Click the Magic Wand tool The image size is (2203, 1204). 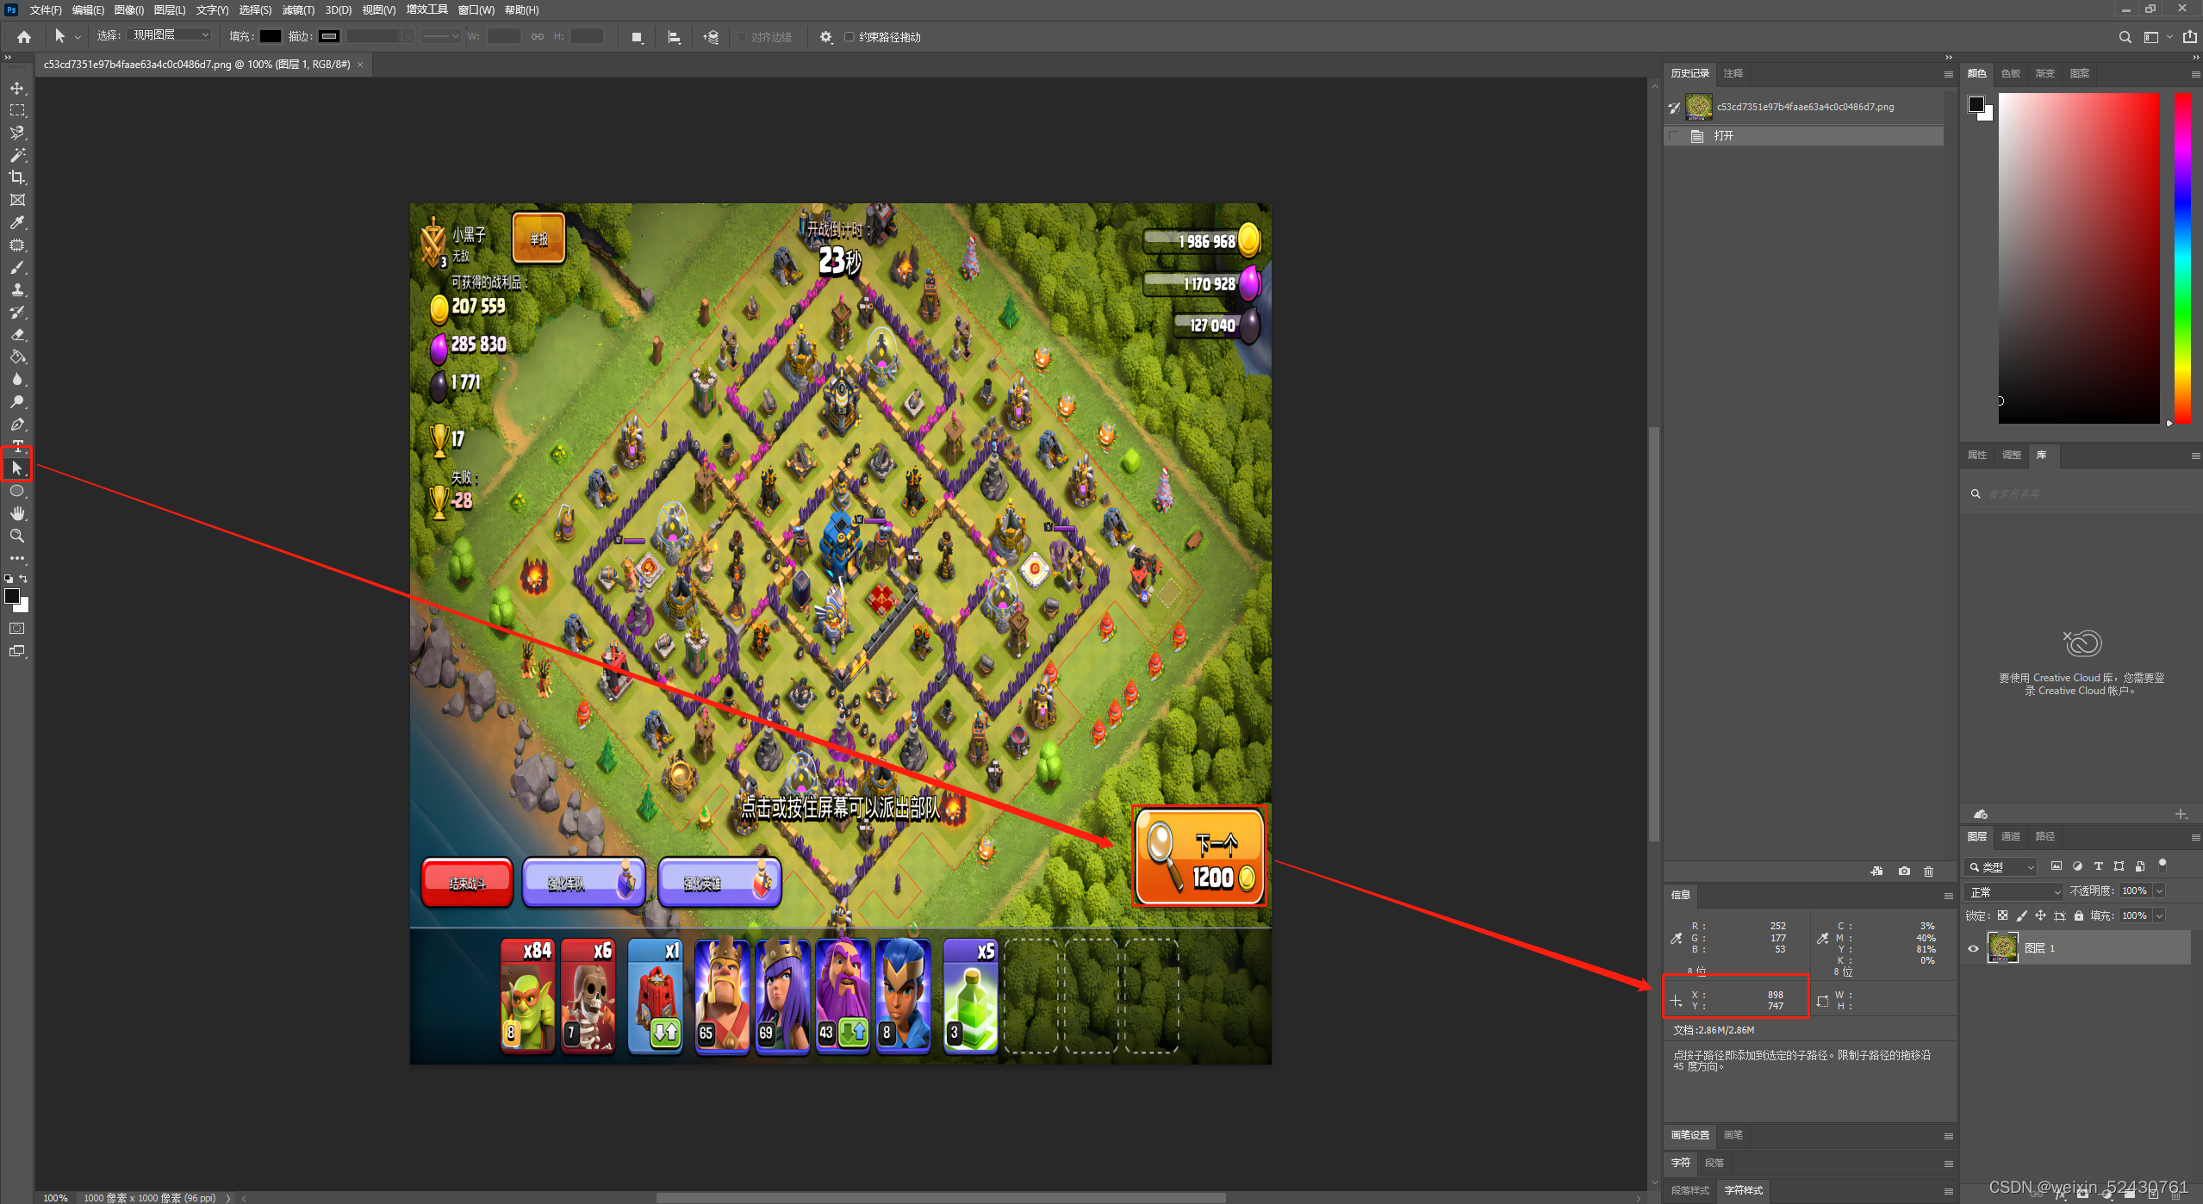(x=17, y=155)
